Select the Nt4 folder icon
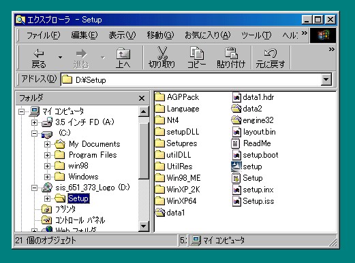355x263 pixels. pos(159,120)
